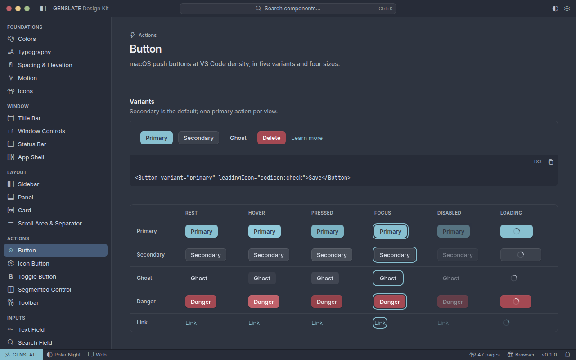The image size is (576, 360).
Task: Select the active Button sidebar item
Action: (55, 250)
